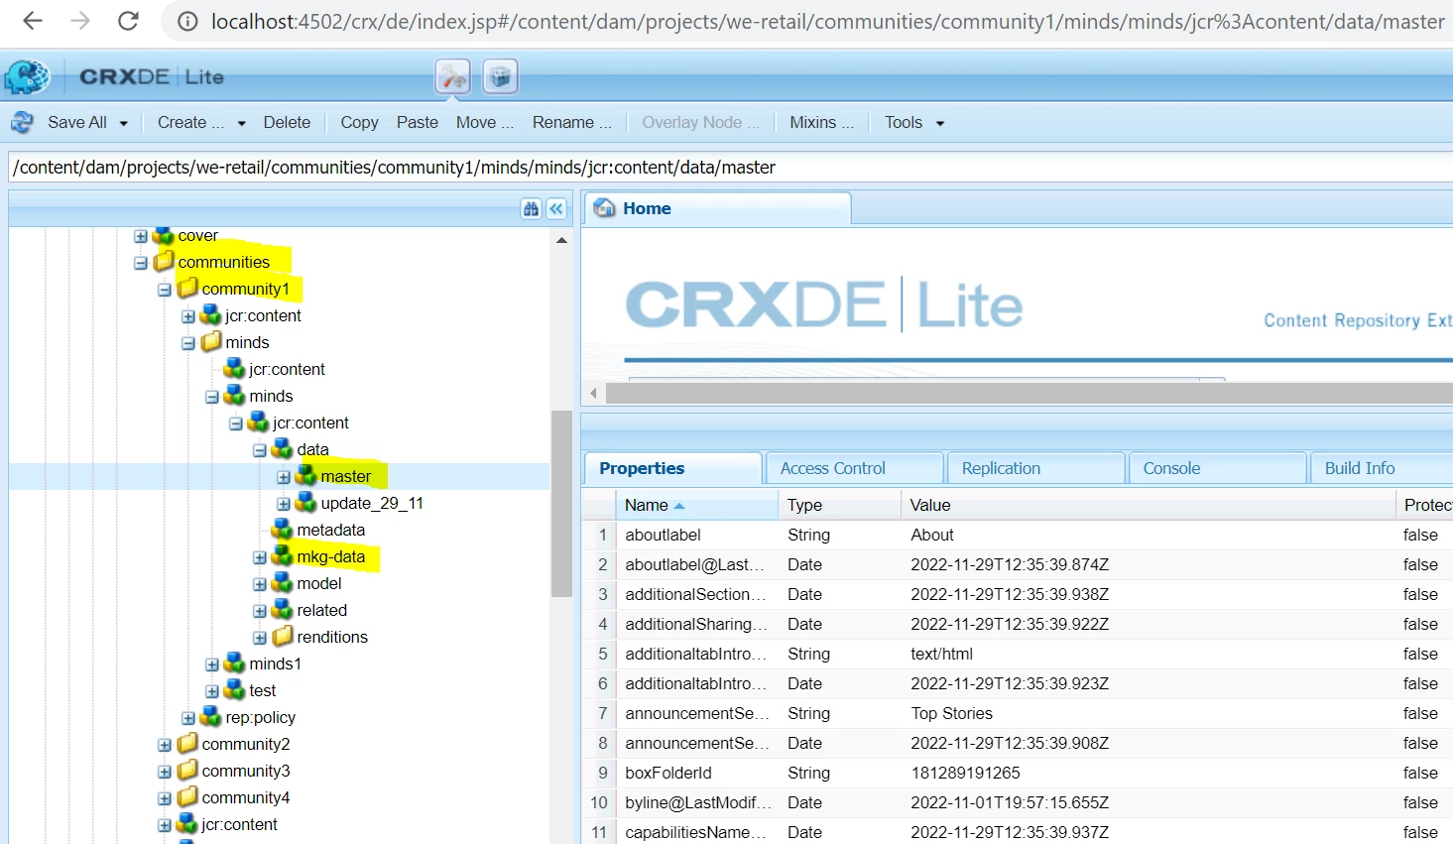Screen dimensions: 1453x844
Task: Click the browser forward arrow
Action: (80, 21)
